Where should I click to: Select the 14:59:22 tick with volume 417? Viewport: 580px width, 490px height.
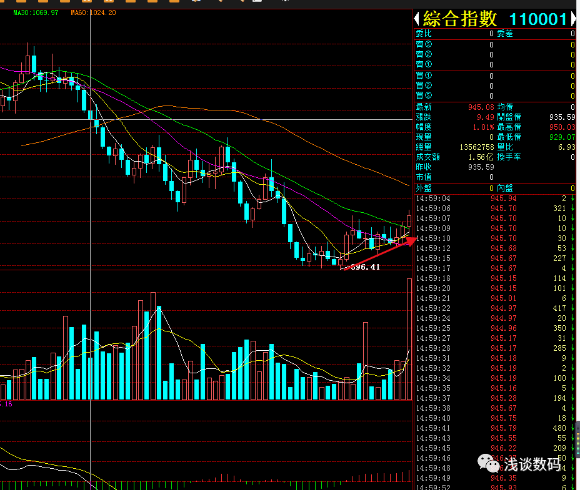point(495,308)
